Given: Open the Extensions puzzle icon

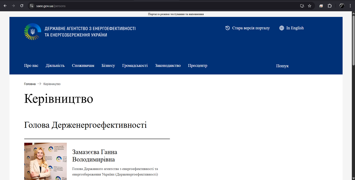Looking at the screenshot, I should (330, 6).
